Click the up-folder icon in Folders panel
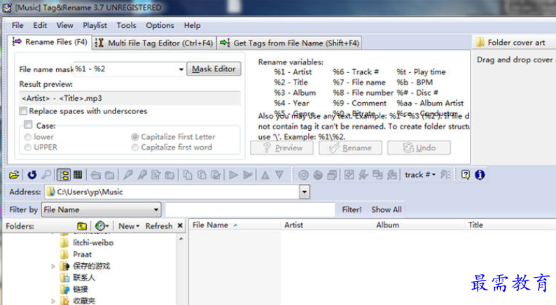556x305 pixels. [82, 226]
